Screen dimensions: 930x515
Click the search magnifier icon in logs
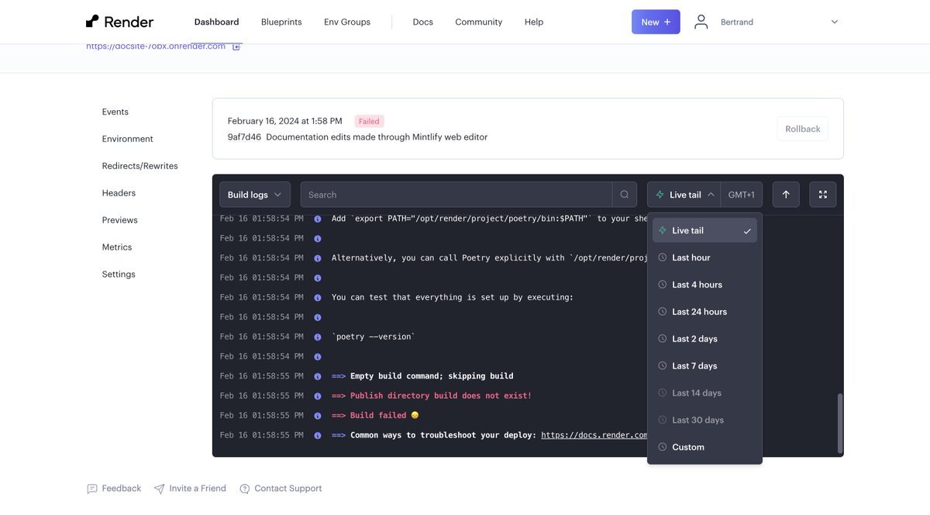click(x=625, y=195)
